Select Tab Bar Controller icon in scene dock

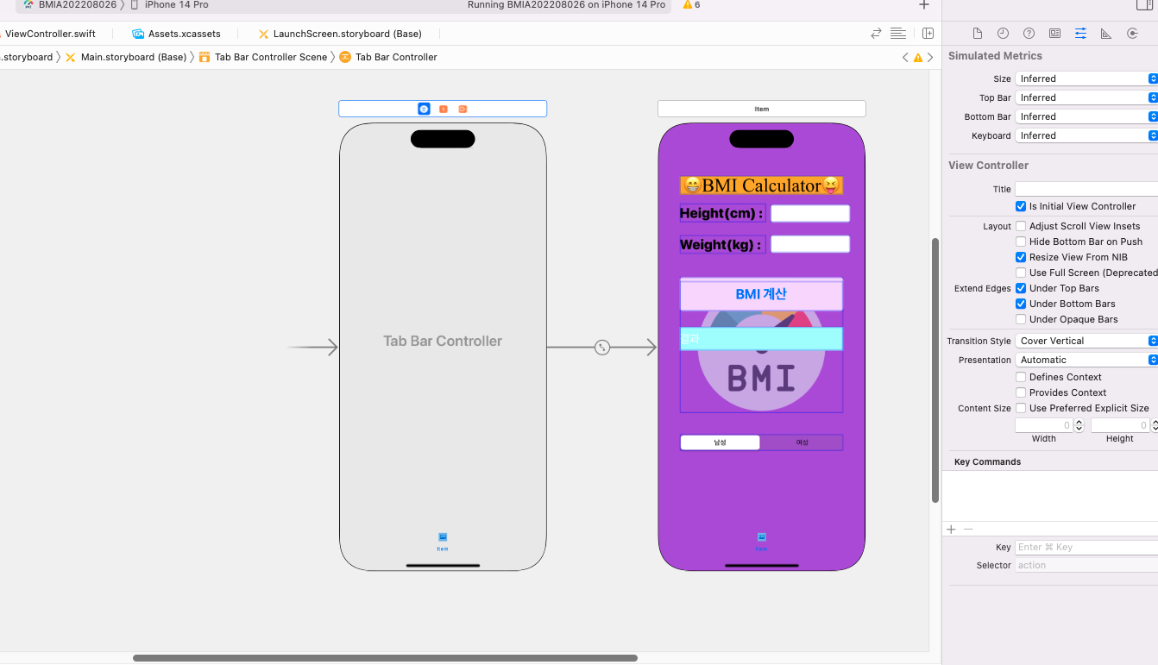(424, 109)
